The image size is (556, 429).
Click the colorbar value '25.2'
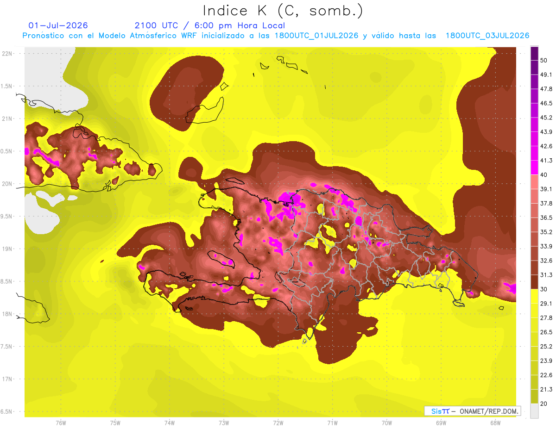[x=546, y=347]
